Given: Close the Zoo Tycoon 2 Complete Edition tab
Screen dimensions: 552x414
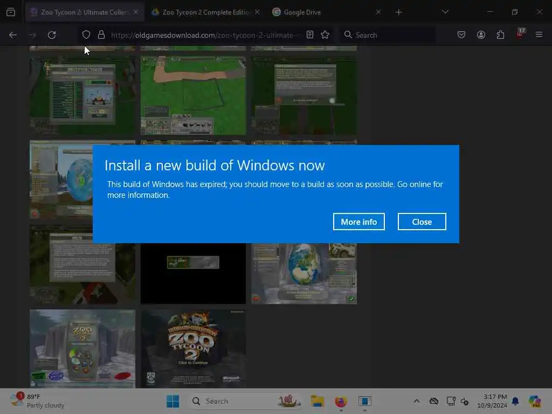Looking at the screenshot, I should point(257,12).
